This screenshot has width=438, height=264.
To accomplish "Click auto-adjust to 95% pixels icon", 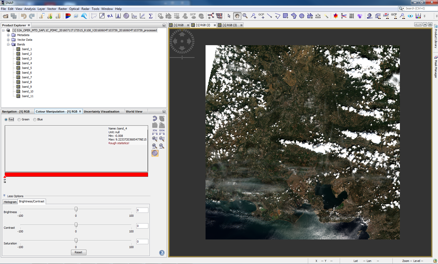I will coord(155,132).
